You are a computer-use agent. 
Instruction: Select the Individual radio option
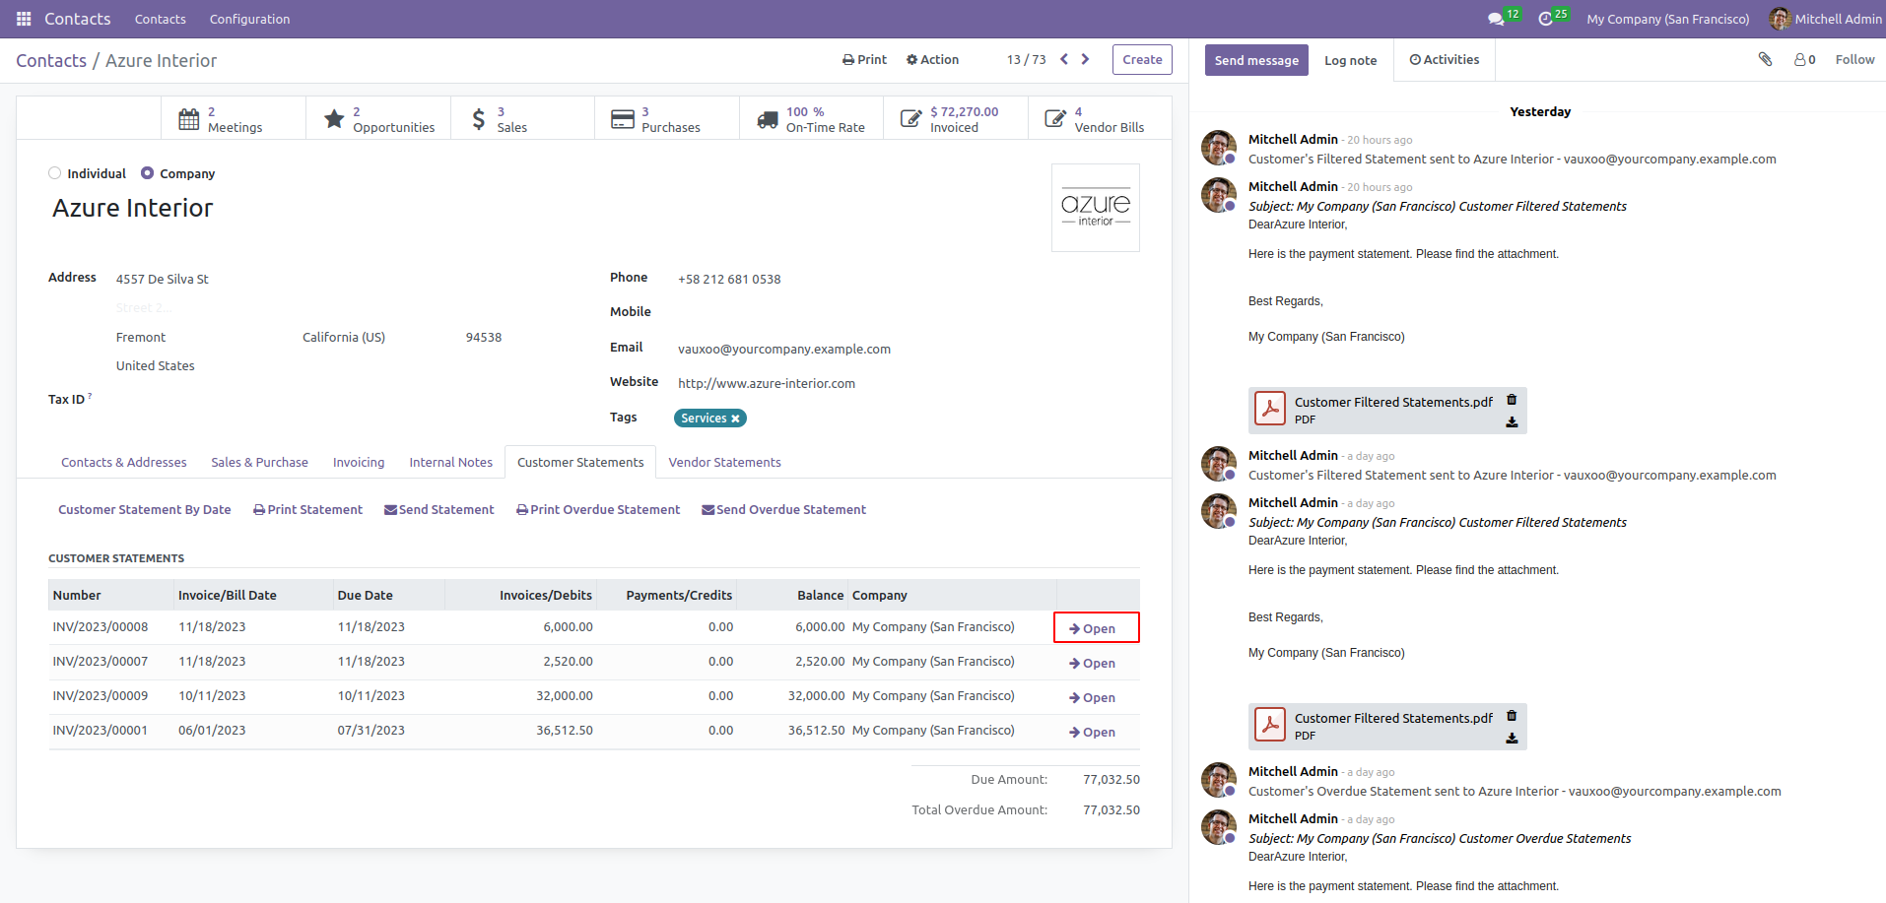coord(54,173)
